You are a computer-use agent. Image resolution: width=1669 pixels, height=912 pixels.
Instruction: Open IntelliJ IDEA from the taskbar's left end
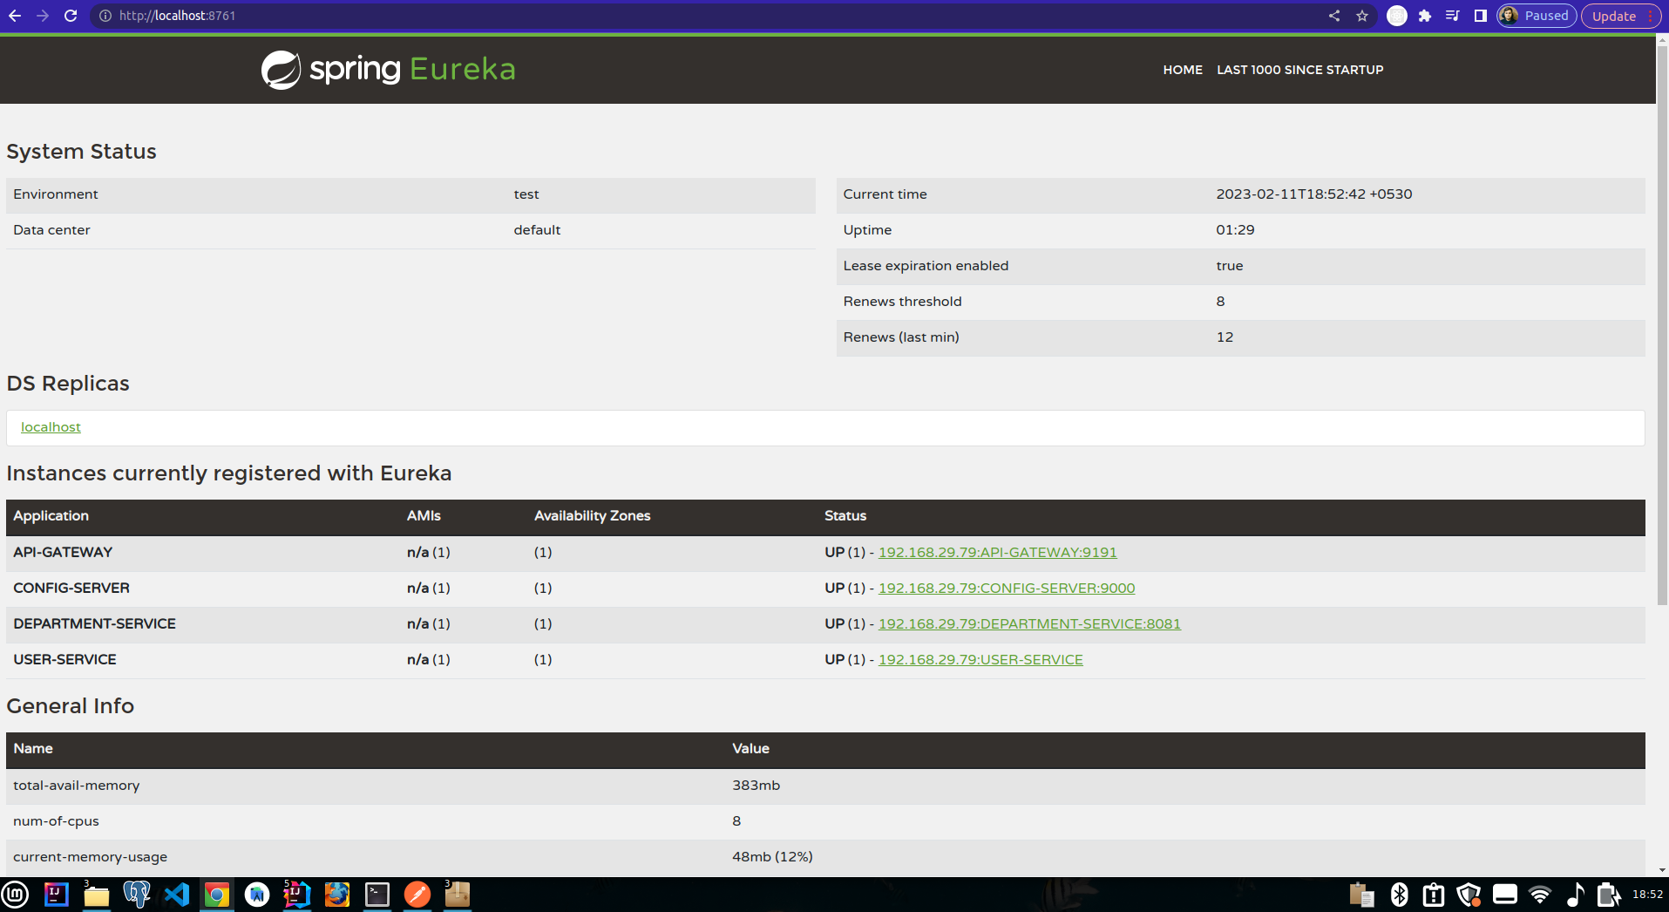[57, 895]
